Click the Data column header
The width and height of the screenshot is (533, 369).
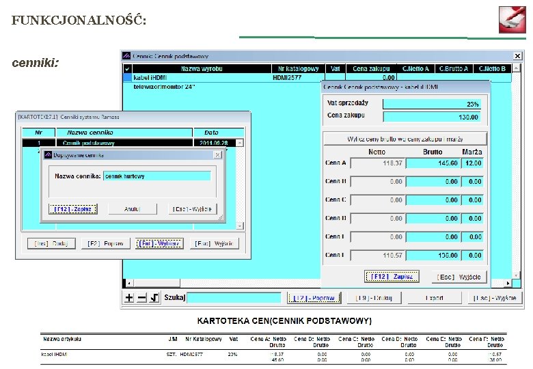[x=218, y=133]
